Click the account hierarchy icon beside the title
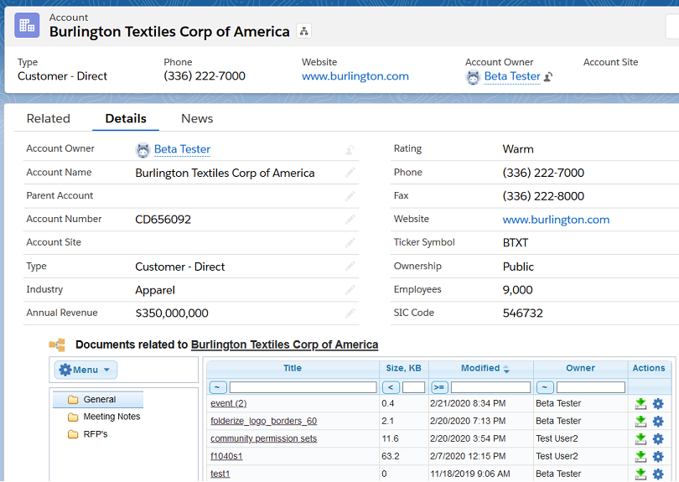This screenshot has height=482, width=679. (x=303, y=31)
